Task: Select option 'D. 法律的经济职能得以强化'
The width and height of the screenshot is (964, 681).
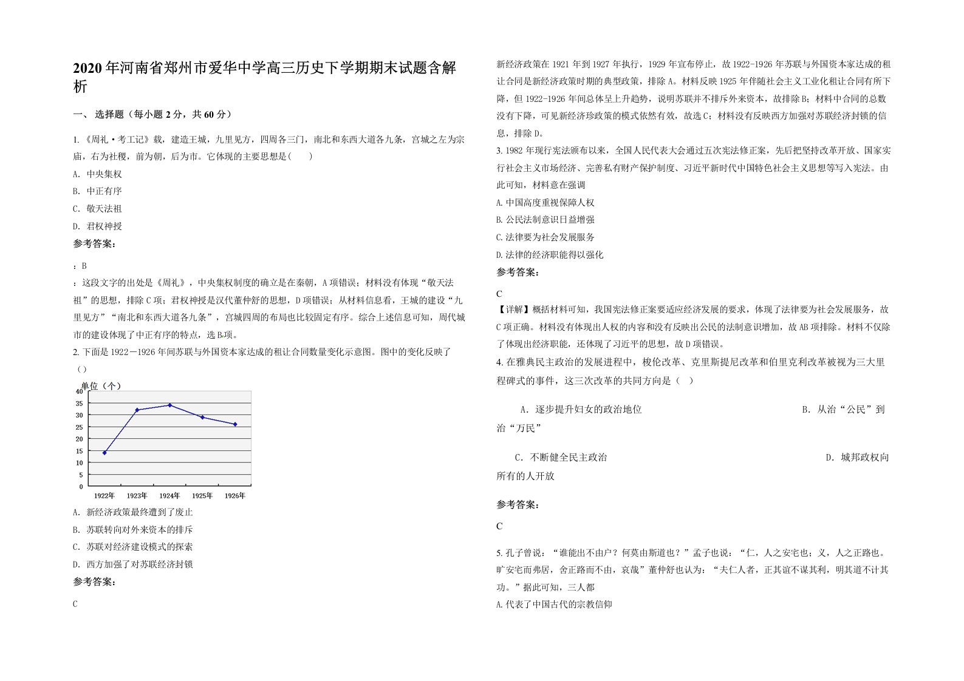Action: [550, 255]
